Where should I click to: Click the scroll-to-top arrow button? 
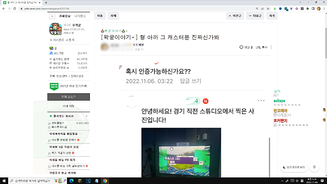(314, 167)
